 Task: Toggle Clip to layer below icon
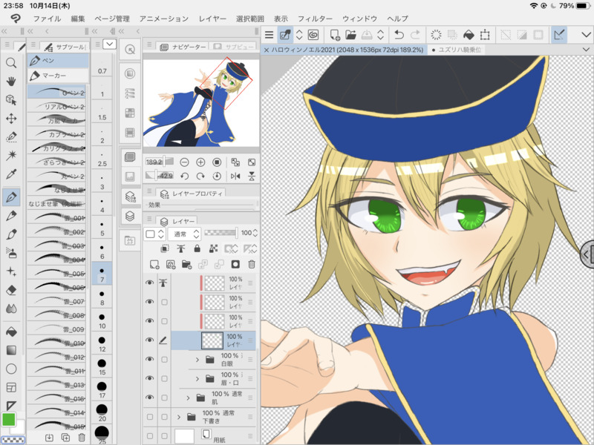tap(164, 248)
